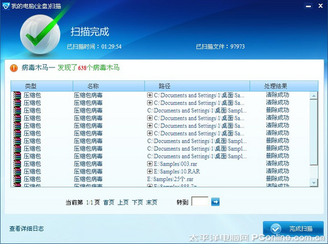Image resolution: width=328 pixels, height=244 pixels.
Task: Click the archive icon of the 003.rar row
Action: pos(17,164)
